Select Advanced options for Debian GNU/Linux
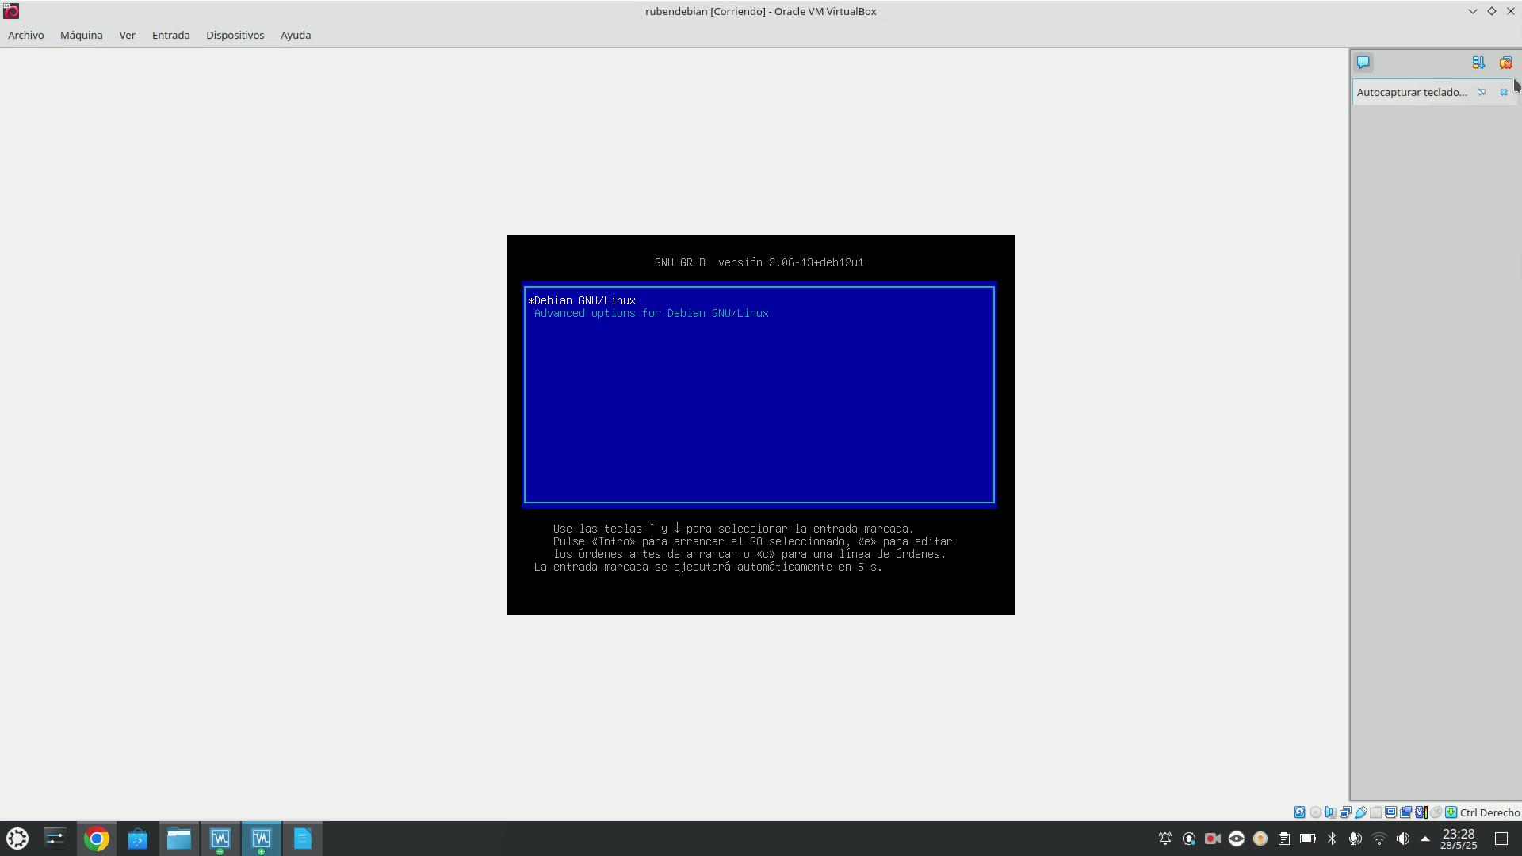Viewport: 1522px width, 856px height. [651, 314]
